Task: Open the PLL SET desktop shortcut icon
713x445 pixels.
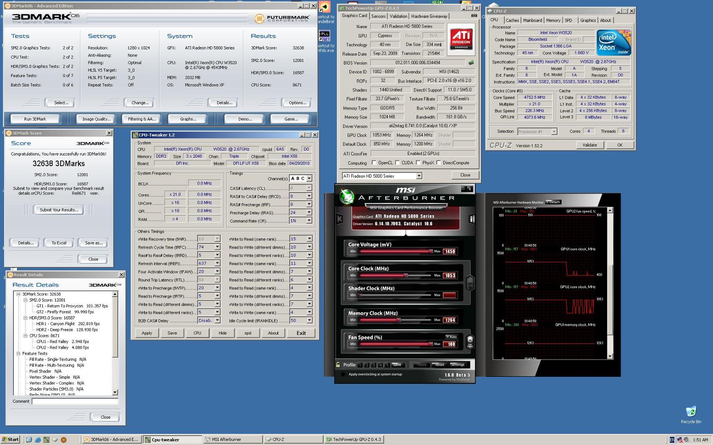Action: (324, 36)
